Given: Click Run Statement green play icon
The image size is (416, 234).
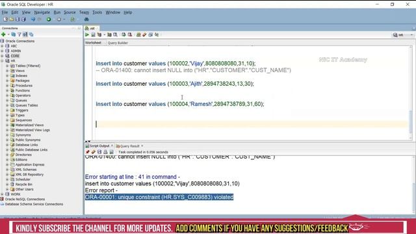Looking at the screenshot, I should tap(87, 34).
